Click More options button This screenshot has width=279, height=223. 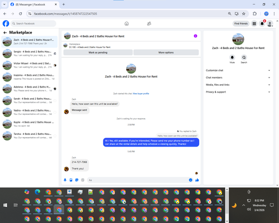pos(166,52)
